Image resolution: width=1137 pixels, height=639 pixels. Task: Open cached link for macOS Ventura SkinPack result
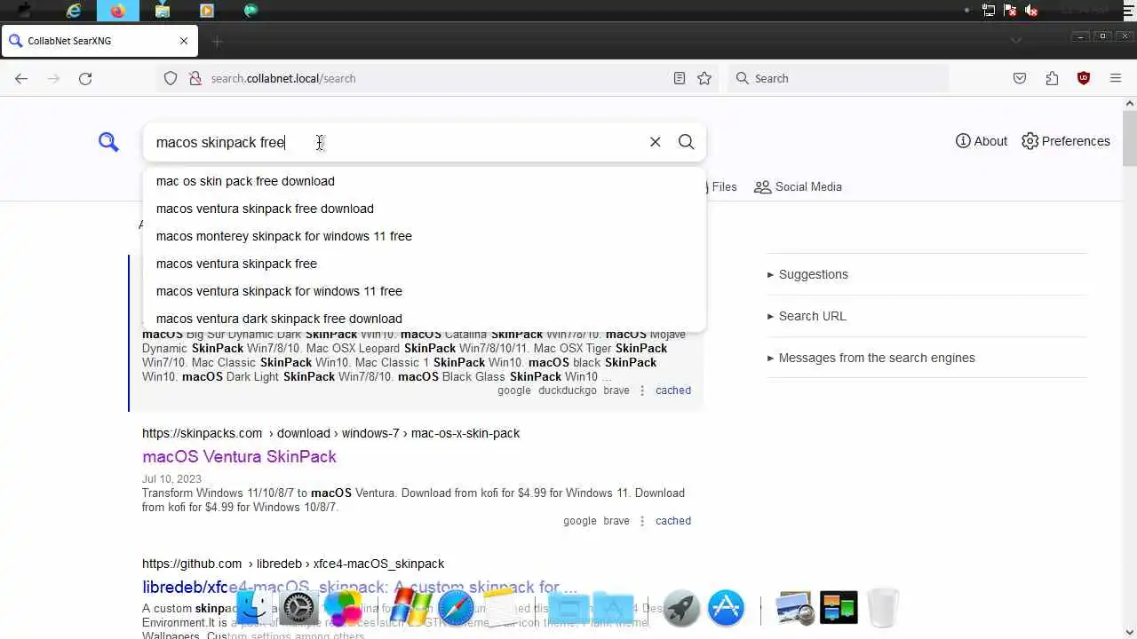click(x=672, y=521)
